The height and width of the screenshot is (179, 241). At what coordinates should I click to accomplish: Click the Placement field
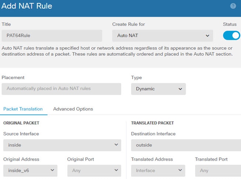tap(61, 89)
